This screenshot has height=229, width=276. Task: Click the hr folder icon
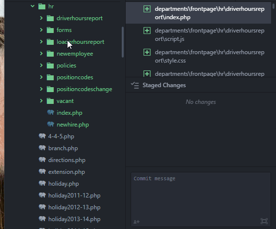coord(42,6)
